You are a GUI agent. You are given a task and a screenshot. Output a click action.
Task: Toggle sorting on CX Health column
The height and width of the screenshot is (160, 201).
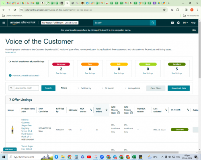(x=188, y=110)
